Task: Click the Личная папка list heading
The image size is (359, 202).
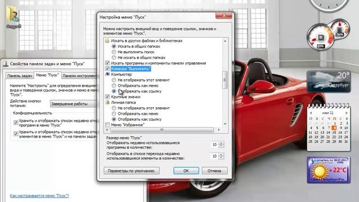Action: pyautogui.click(x=123, y=102)
